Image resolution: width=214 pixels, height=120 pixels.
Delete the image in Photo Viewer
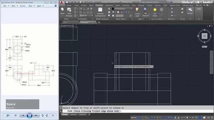click(53, 115)
